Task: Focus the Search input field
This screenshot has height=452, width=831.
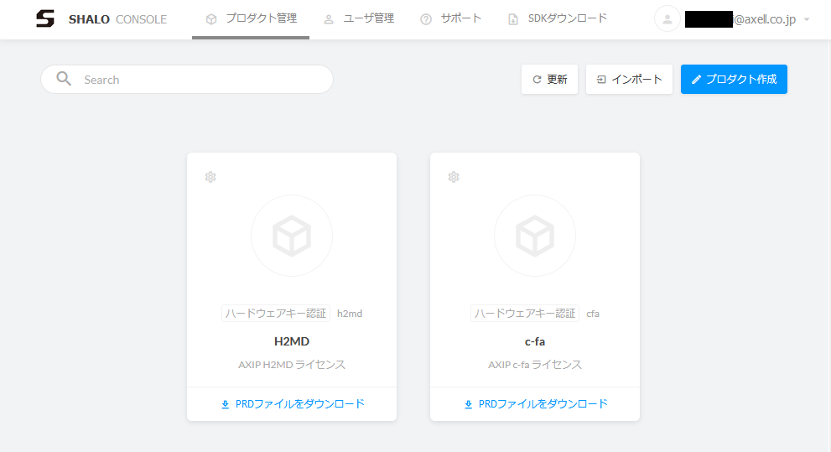Action: click(x=201, y=80)
